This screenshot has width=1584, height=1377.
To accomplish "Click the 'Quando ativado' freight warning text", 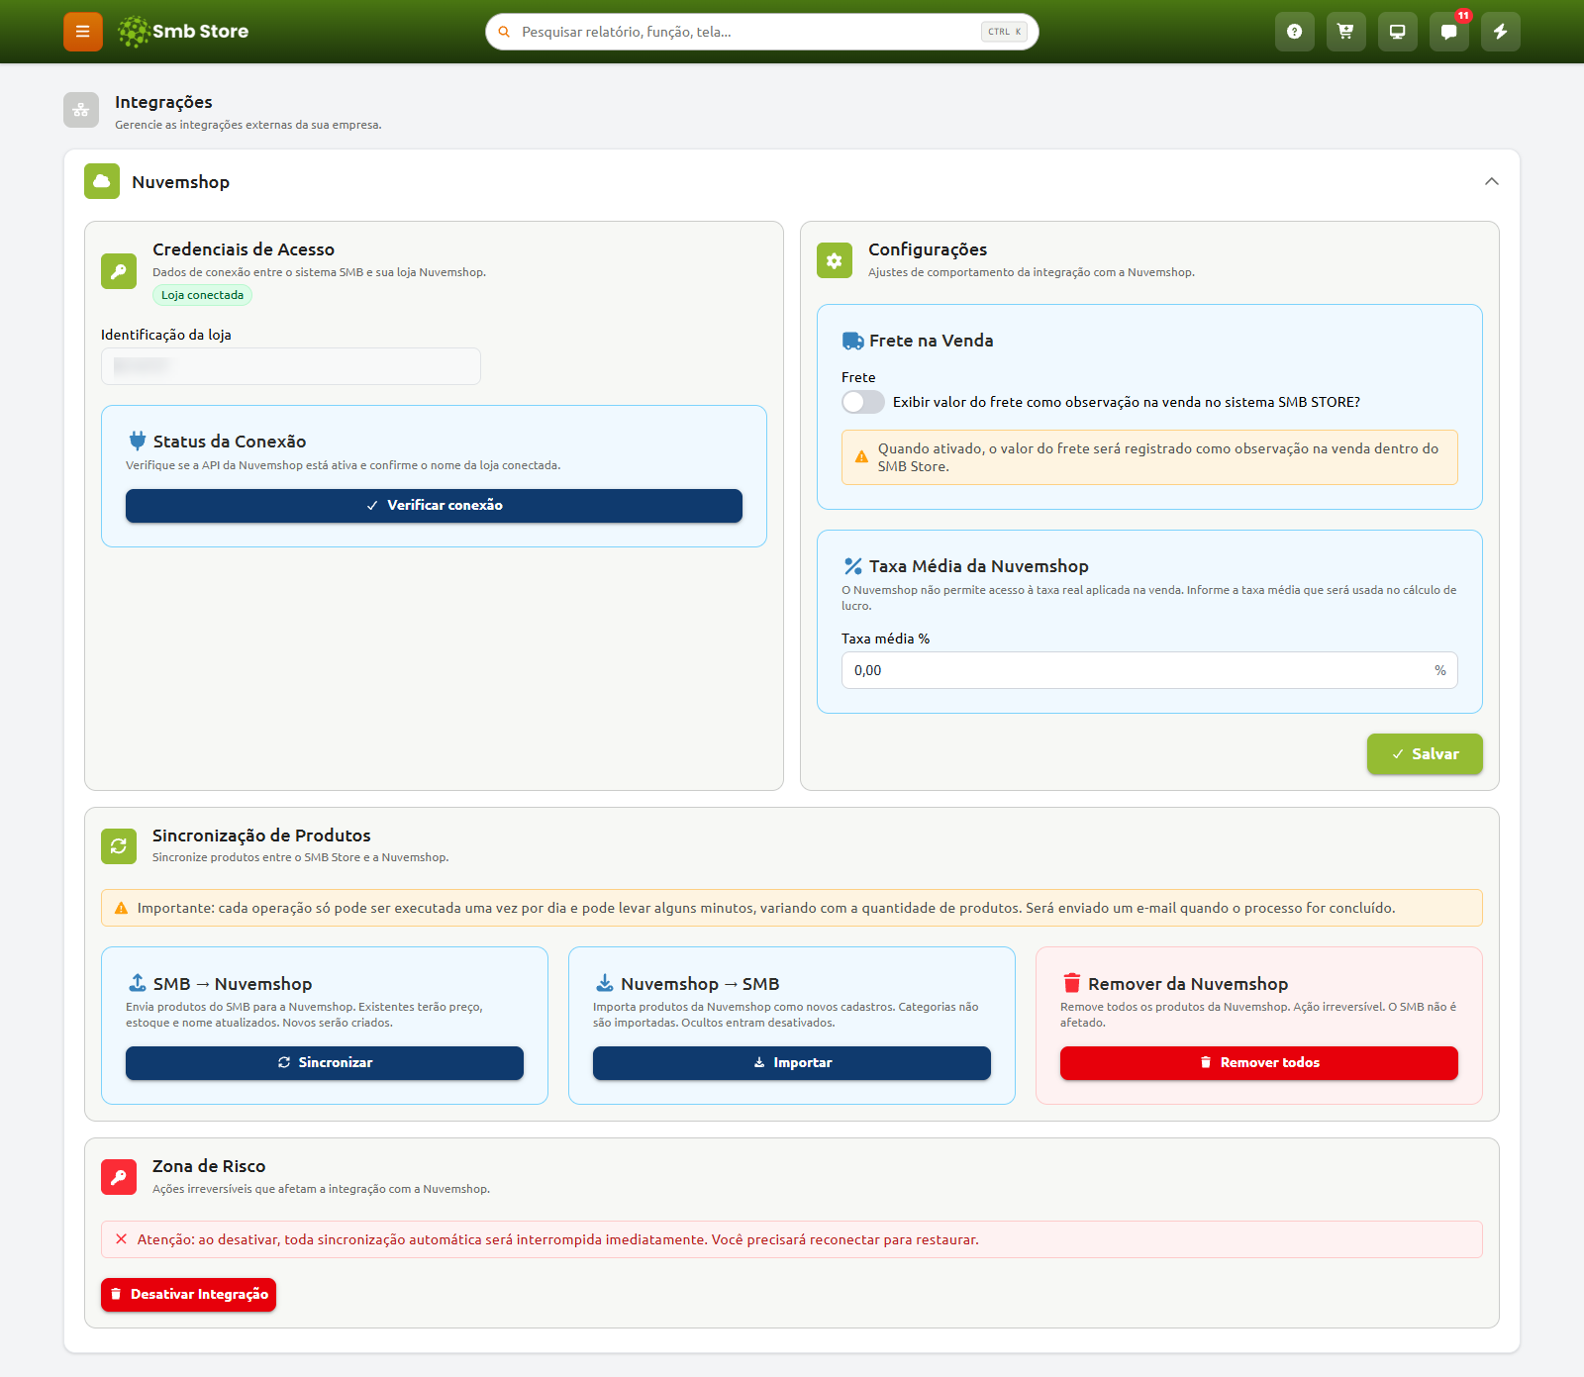I will 1158,457.
